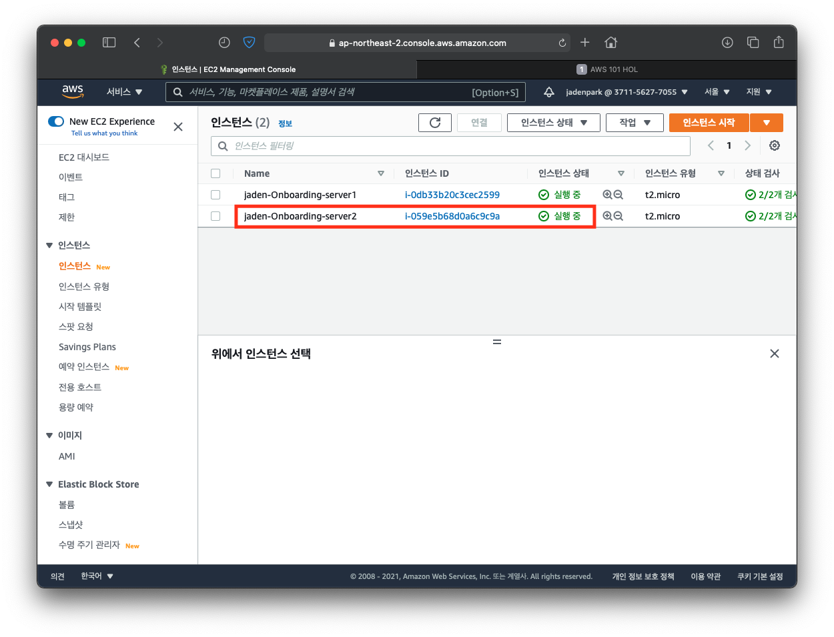This screenshot has height=637, width=834.
Task: Open 개인 정보 보호 정책 footer link
Action: click(x=643, y=576)
